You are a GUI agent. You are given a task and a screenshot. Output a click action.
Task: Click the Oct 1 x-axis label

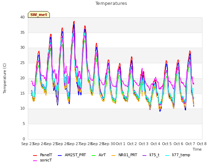pyautogui.click(x=121, y=144)
